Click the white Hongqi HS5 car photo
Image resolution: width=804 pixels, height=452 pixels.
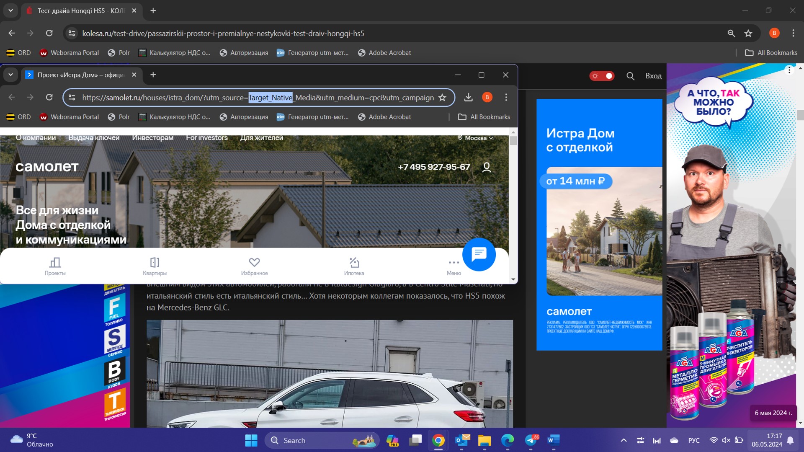pos(330,374)
